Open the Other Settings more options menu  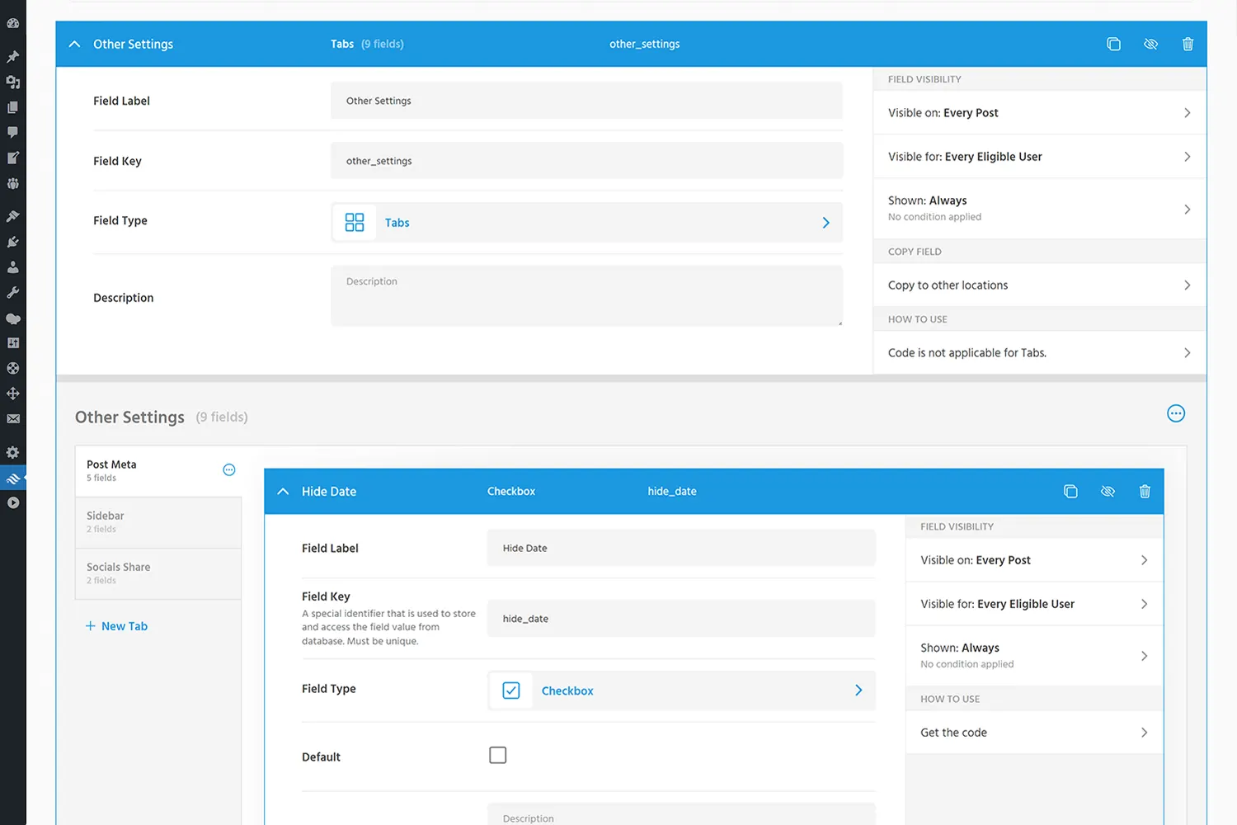tap(1176, 414)
